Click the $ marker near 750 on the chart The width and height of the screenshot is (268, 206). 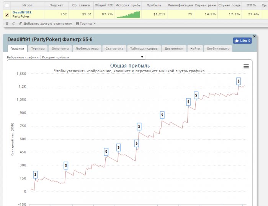pyautogui.click(x=139, y=127)
